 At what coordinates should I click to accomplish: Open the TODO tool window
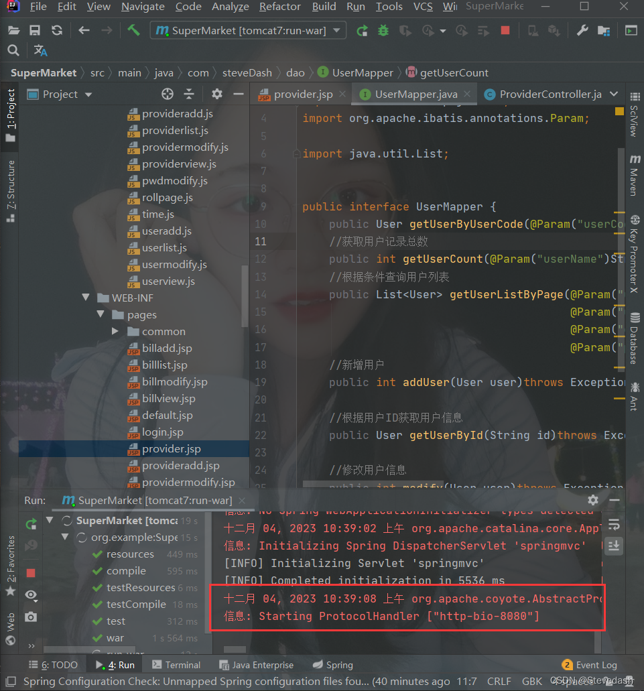54,665
